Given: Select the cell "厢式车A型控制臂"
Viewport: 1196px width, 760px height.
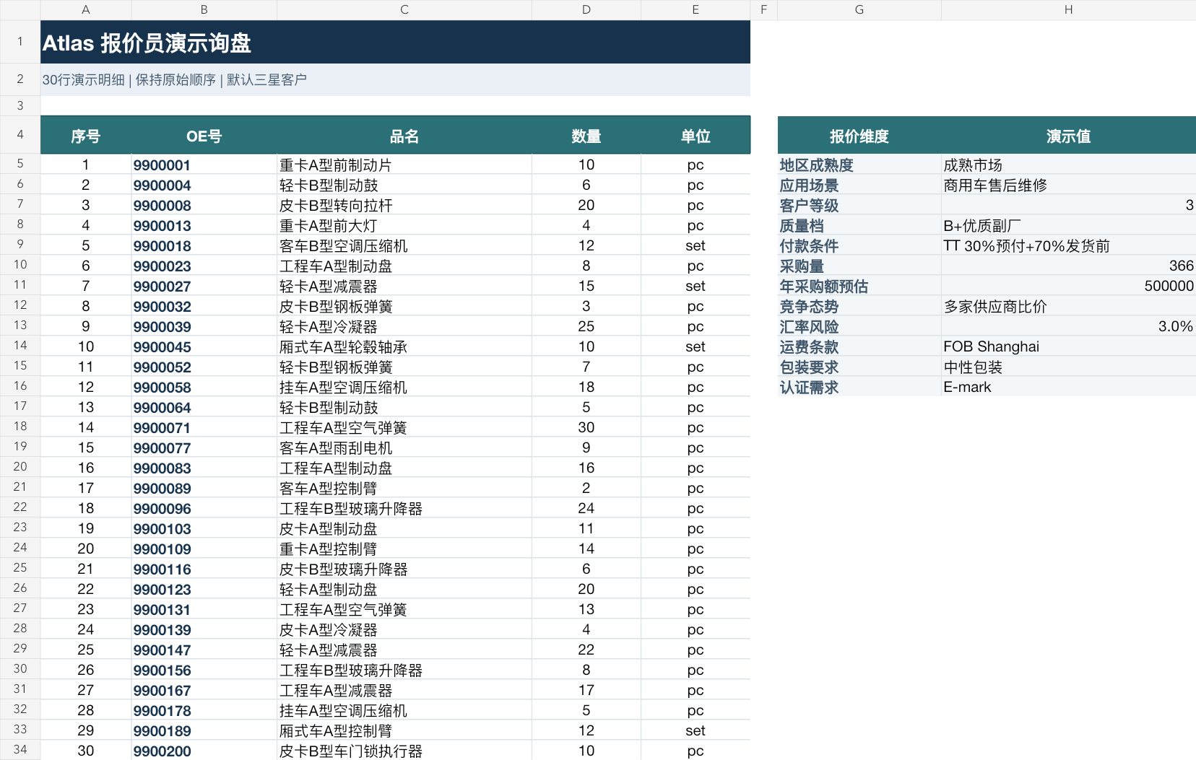Looking at the screenshot, I should [404, 730].
